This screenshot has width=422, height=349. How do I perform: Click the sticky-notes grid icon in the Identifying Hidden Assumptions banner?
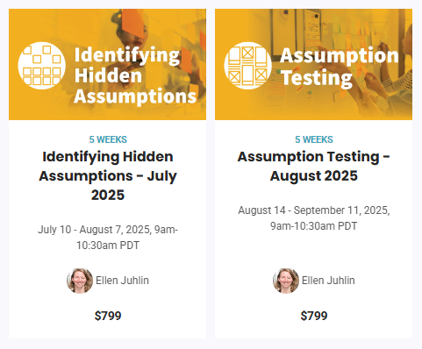click(x=41, y=66)
